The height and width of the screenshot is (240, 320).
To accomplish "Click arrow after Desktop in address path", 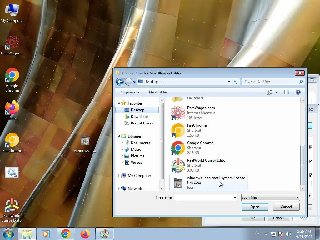I will pyautogui.click(x=162, y=82).
